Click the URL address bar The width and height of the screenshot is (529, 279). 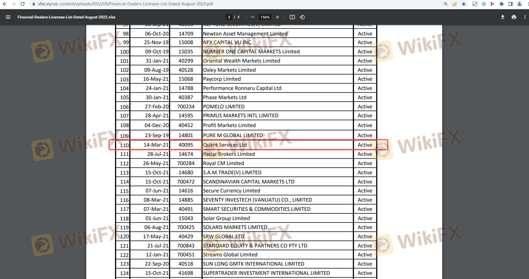click(x=223, y=4)
